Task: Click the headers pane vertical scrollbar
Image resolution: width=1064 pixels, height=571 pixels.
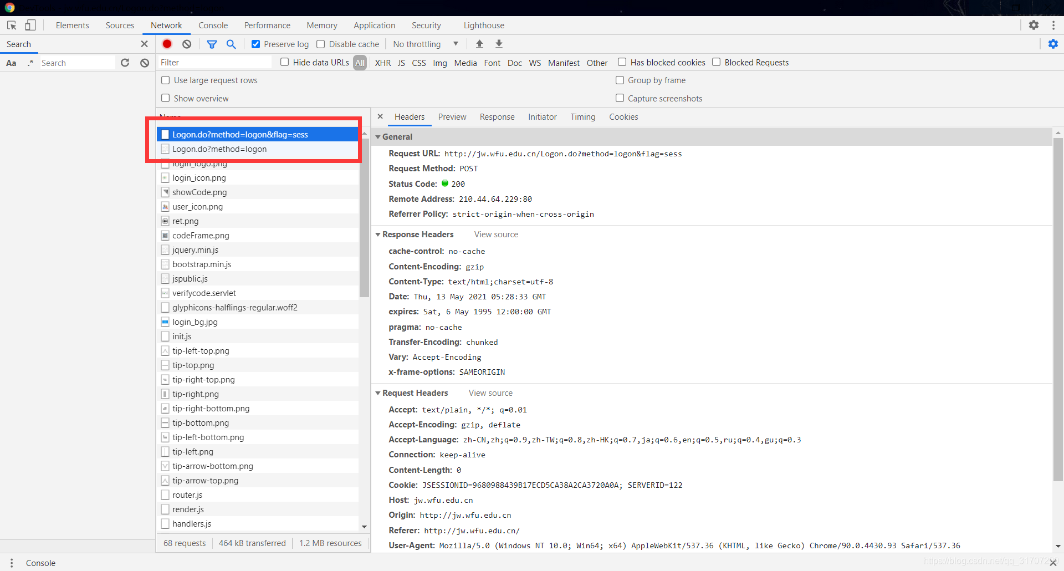Action: click(x=1058, y=310)
